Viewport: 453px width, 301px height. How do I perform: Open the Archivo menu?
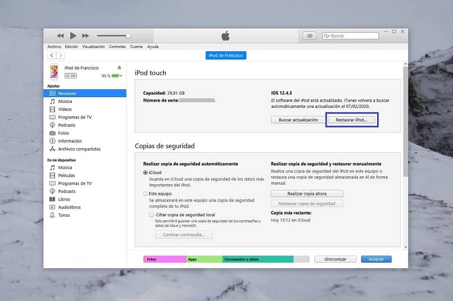tap(54, 47)
